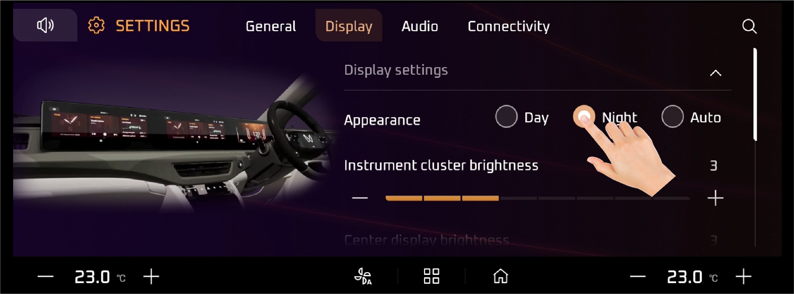Image resolution: width=794 pixels, height=294 pixels.
Task: Select Night appearance radio button
Action: tap(584, 116)
